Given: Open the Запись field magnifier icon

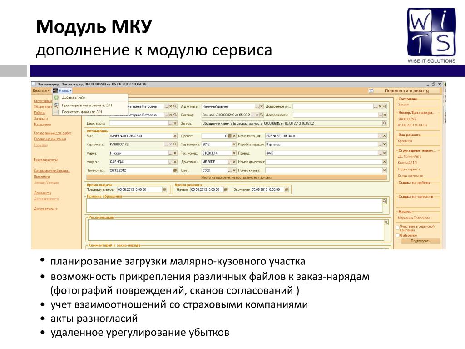Looking at the screenshot, I should click(x=385, y=123).
